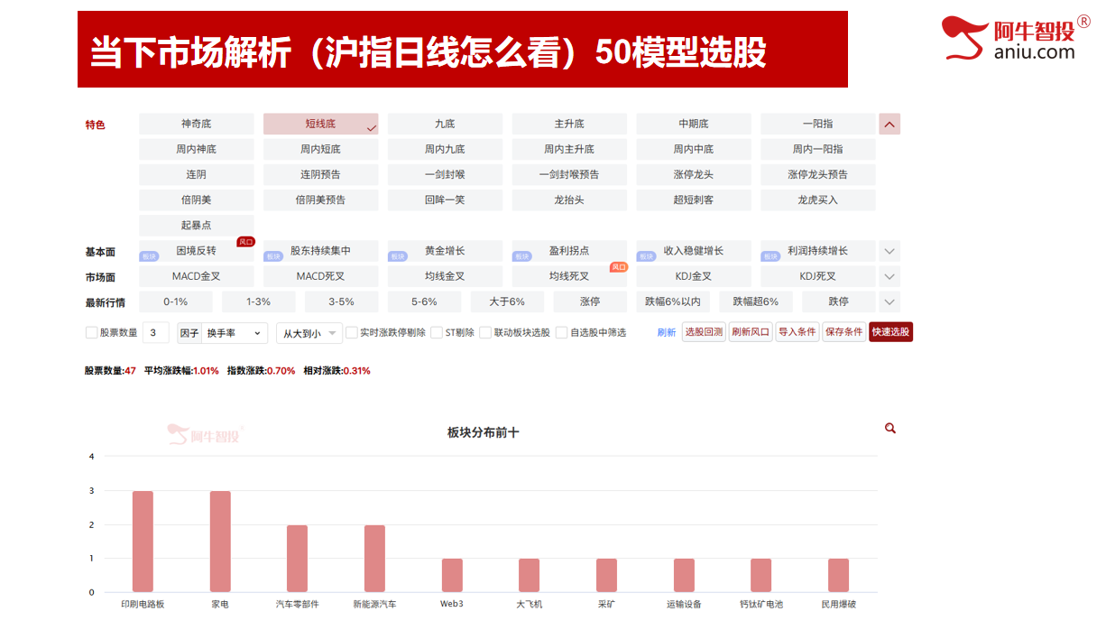The image size is (1106, 621).
Task: Select the 均线金叉 filter
Action: click(445, 276)
